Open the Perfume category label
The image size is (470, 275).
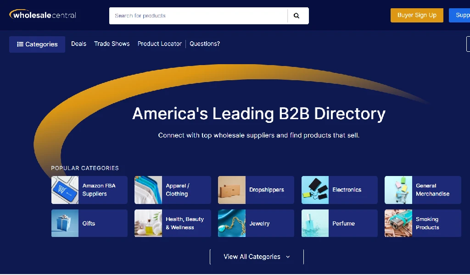coord(343,223)
